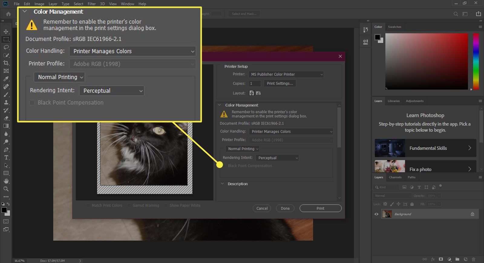Open Print Settings button
The height and width of the screenshot is (263, 484).
[x=280, y=84]
